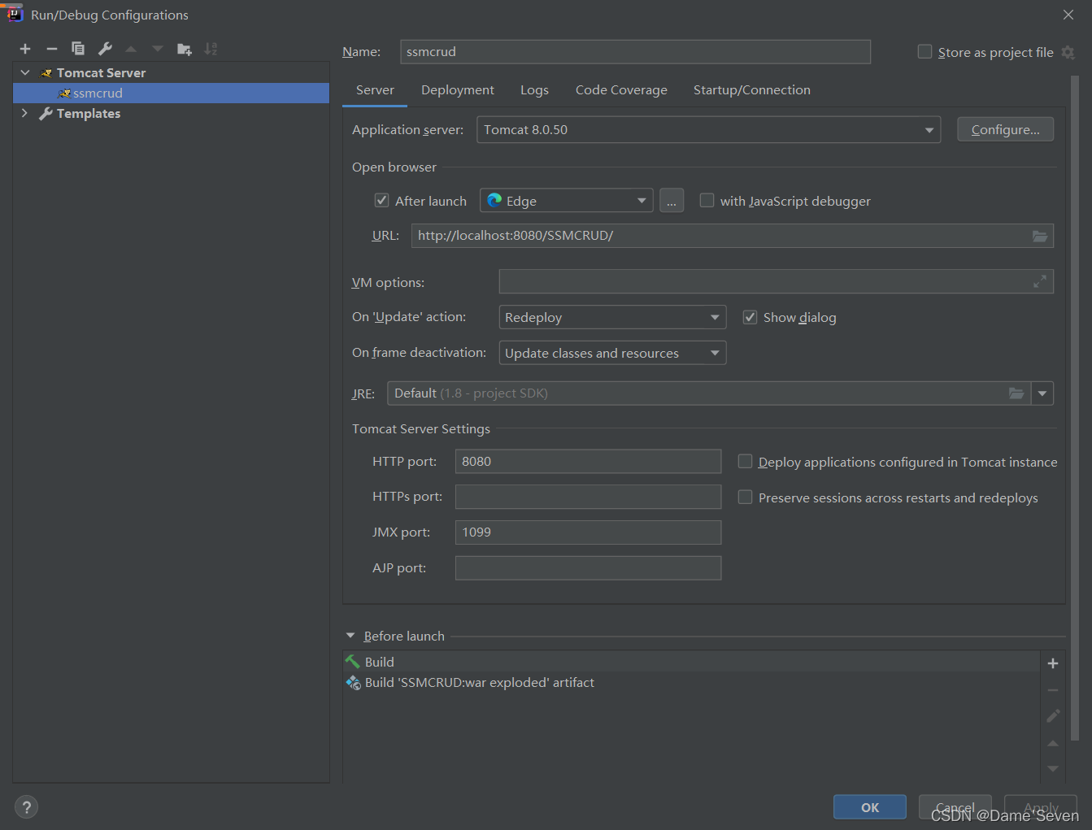Image resolution: width=1092 pixels, height=830 pixels.
Task: Open edit templates wrench icon
Action: 105,49
